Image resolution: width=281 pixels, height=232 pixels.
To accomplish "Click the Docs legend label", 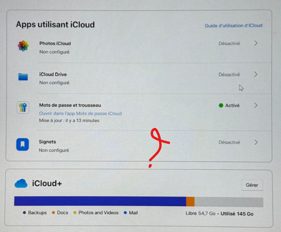I will 63,213.
